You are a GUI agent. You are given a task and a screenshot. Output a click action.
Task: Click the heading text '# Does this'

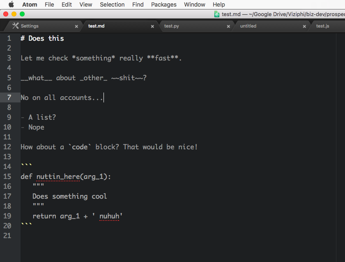tap(42, 38)
